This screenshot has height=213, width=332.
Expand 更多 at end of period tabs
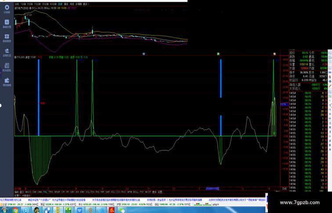click(86, 4)
